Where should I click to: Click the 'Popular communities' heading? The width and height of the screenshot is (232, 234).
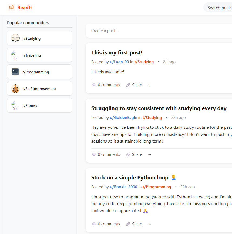(28, 23)
